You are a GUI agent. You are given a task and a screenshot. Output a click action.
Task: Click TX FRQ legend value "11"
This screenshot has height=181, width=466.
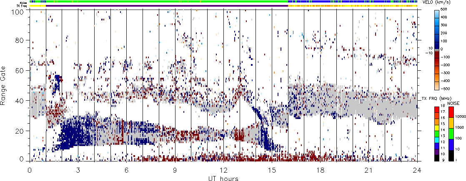pyautogui.click(x=443, y=148)
